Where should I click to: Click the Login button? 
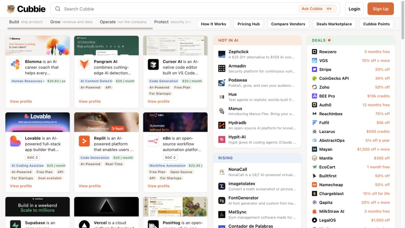(354, 9)
